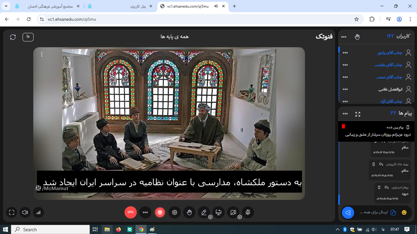Screen dimensions: 417x234
Task: Open the users panel three-dot menu
Action: click(344, 37)
